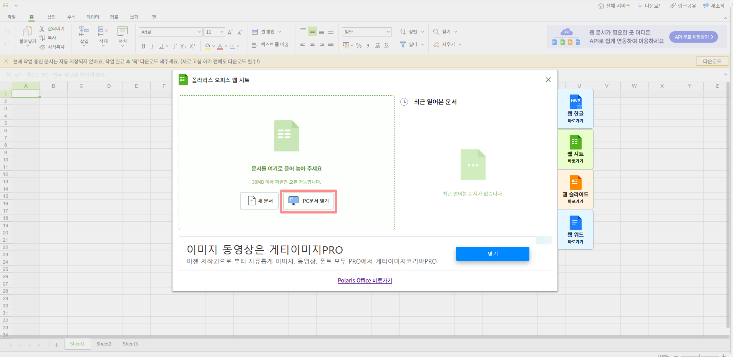Image resolution: width=733 pixels, height=357 pixels.
Task: Toggle Italic formatting
Action: (153, 46)
